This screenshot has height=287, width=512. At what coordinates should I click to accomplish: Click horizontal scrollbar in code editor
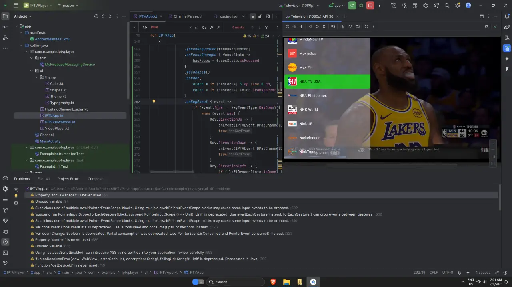tap(172, 172)
